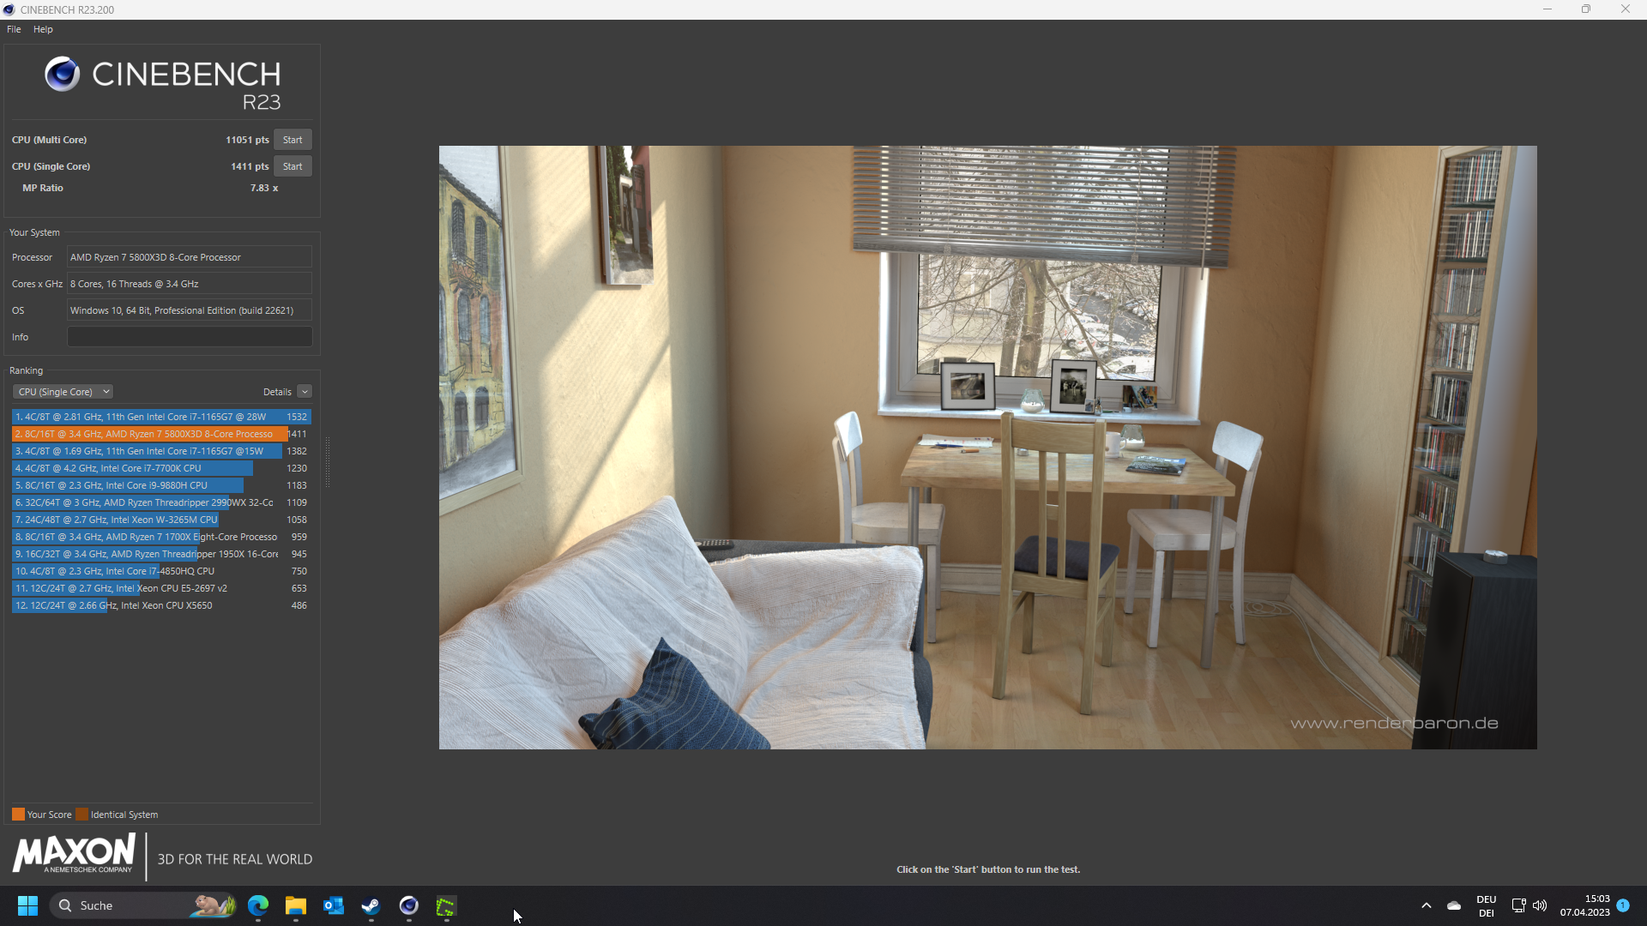Open the File menu

pos(14,29)
